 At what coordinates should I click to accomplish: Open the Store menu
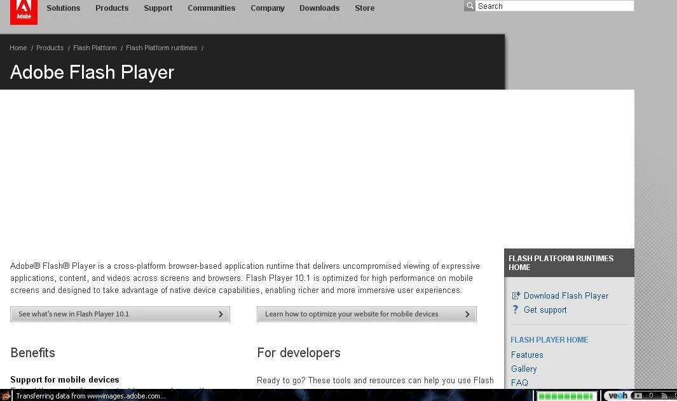[365, 8]
